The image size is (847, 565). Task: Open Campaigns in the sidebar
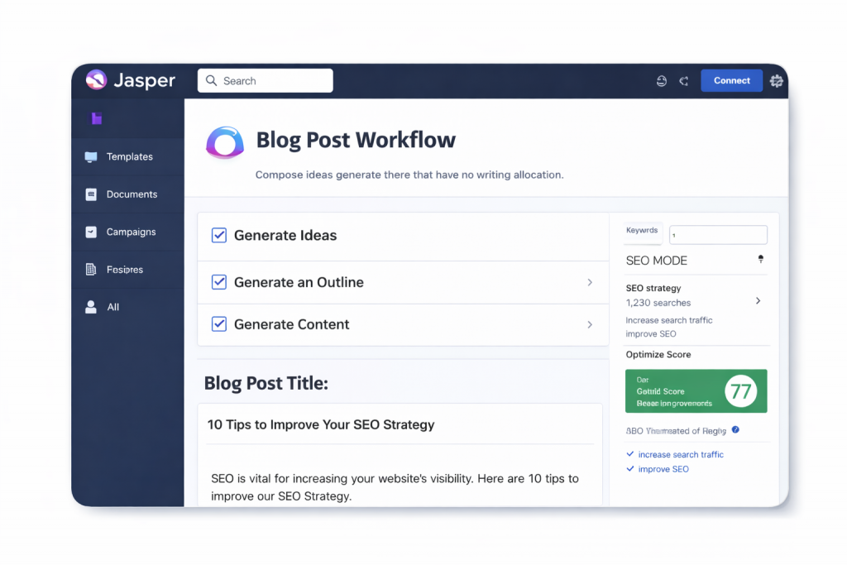[131, 232]
